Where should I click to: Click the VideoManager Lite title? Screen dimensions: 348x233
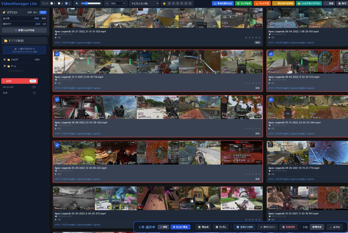coord(19,3)
